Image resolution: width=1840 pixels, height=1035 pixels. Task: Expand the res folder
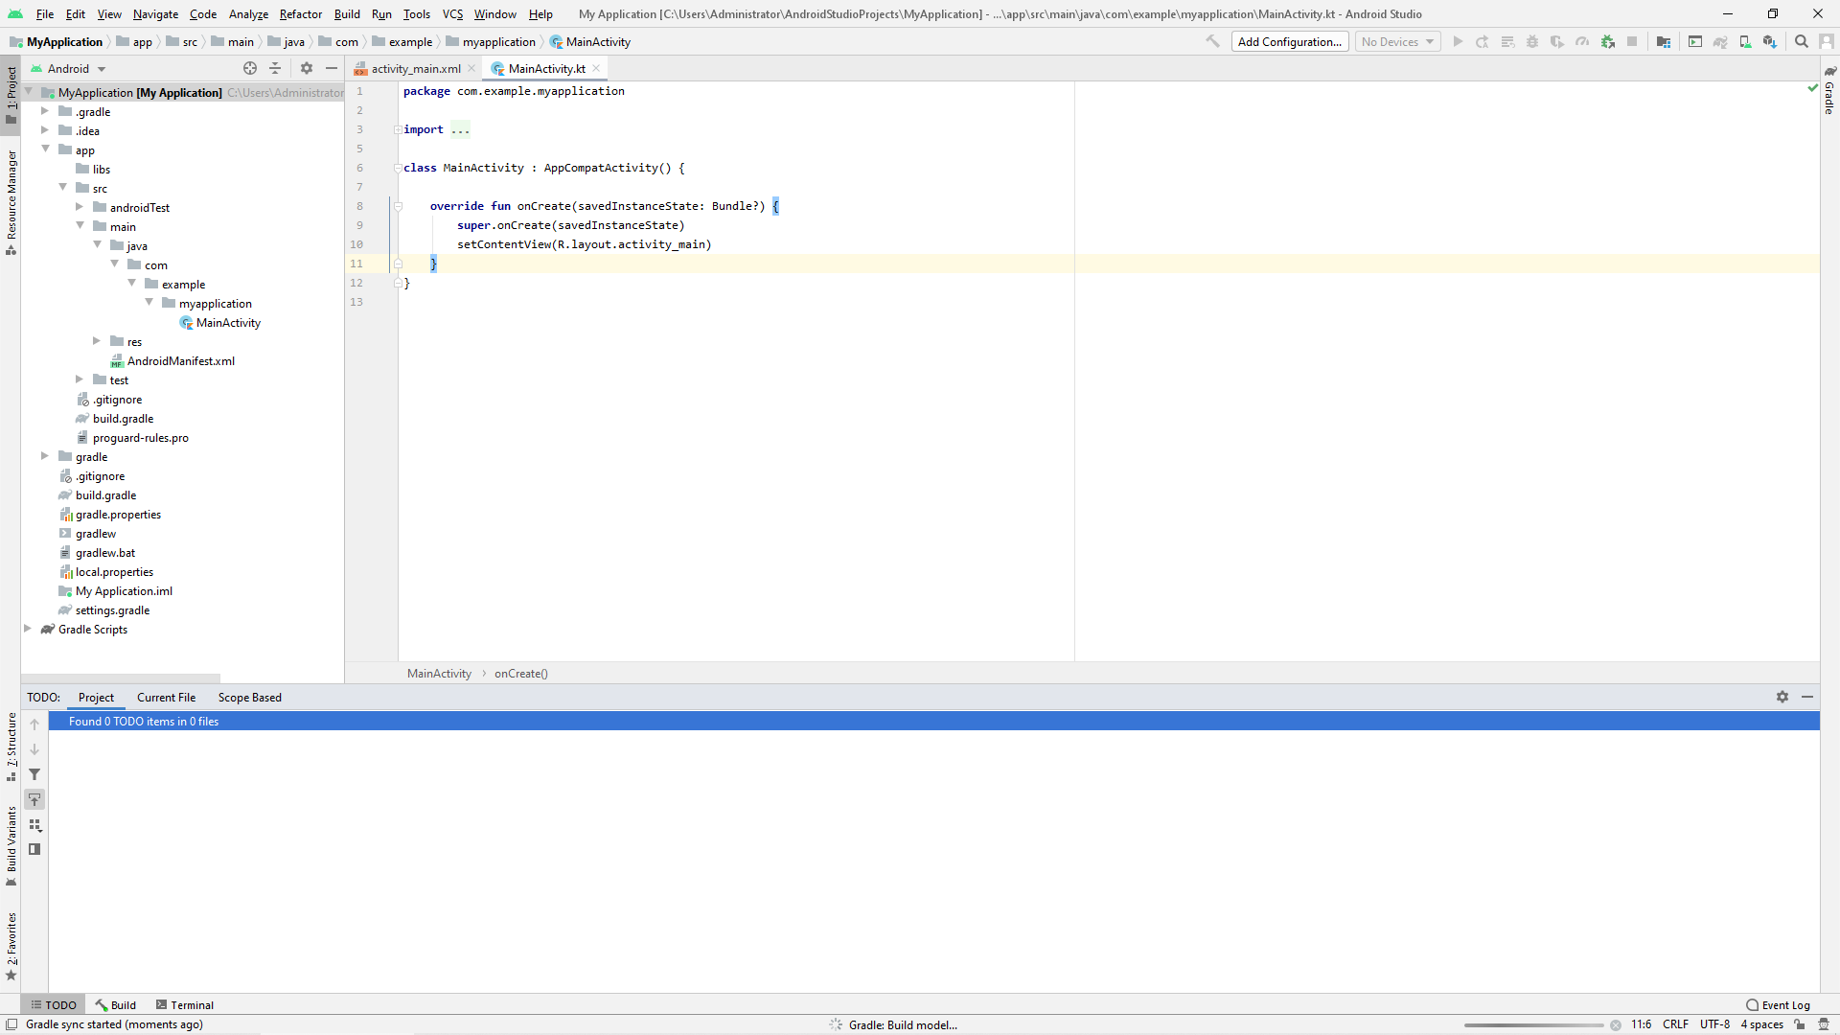(97, 341)
